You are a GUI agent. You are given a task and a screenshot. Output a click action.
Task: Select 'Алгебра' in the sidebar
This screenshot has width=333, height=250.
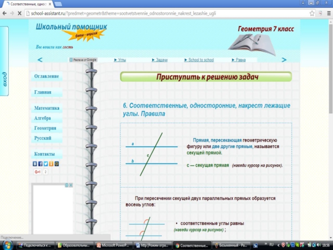click(47, 118)
